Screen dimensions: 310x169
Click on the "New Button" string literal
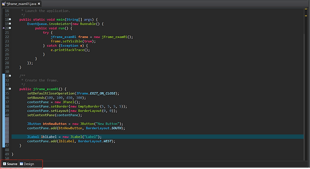pyautogui.click(x=108, y=124)
